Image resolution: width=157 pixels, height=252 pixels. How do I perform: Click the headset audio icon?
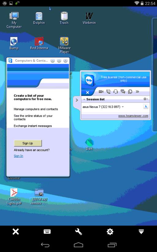(116, 92)
